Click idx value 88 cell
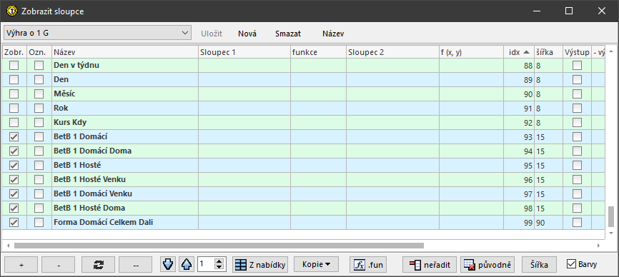Image resolution: width=619 pixels, height=277 pixels. pyautogui.click(x=519, y=66)
